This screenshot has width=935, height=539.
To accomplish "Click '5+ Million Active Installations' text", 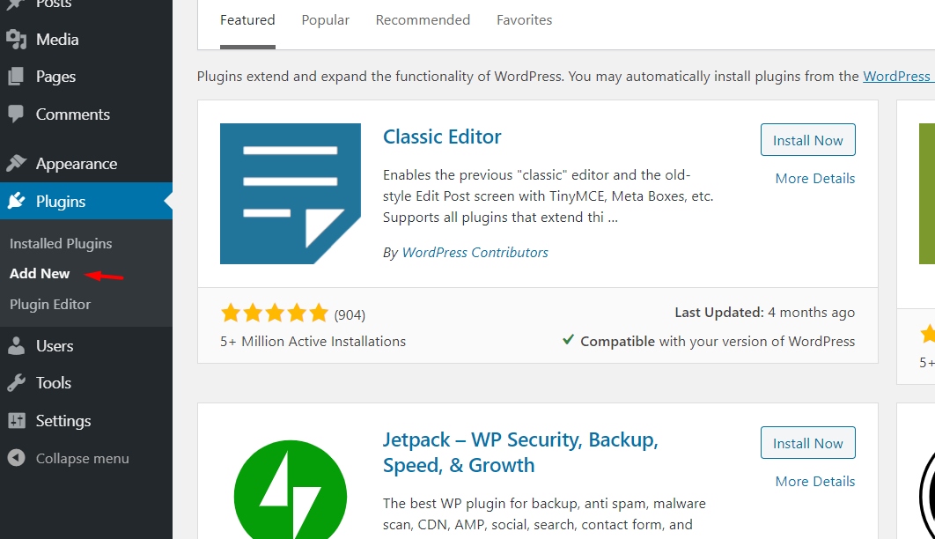I will (313, 341).
